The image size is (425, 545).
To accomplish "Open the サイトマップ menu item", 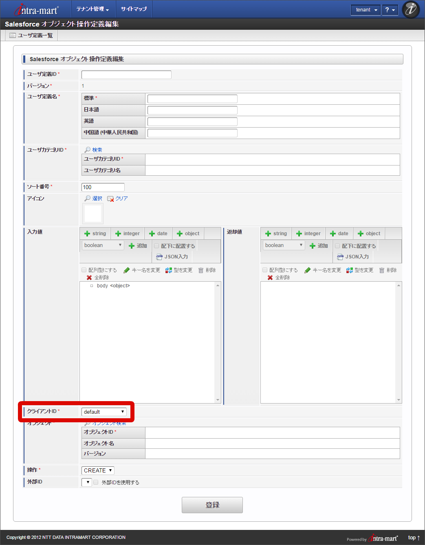I will point(134,9).
